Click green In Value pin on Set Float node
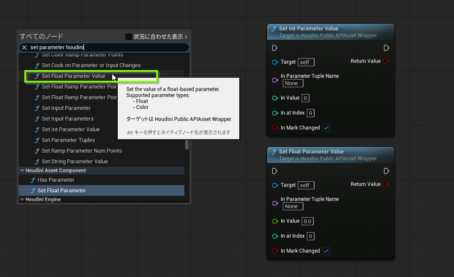 pos(275,221)
